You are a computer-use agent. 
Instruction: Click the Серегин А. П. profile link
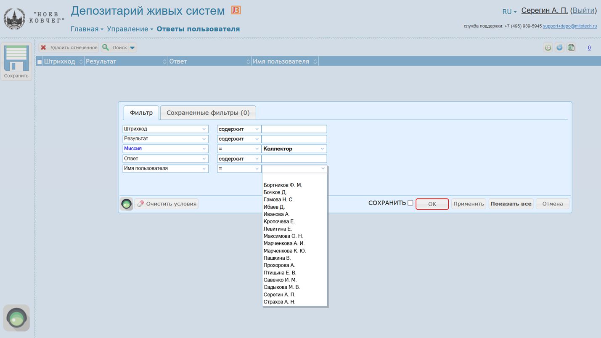click(x=545, y=11)
